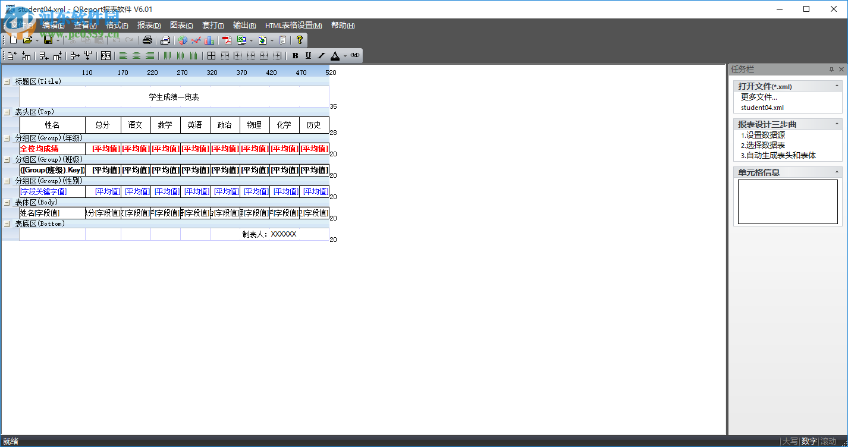Open the 输出 menu
Screen dimensions: 848x447
point(244,26)
